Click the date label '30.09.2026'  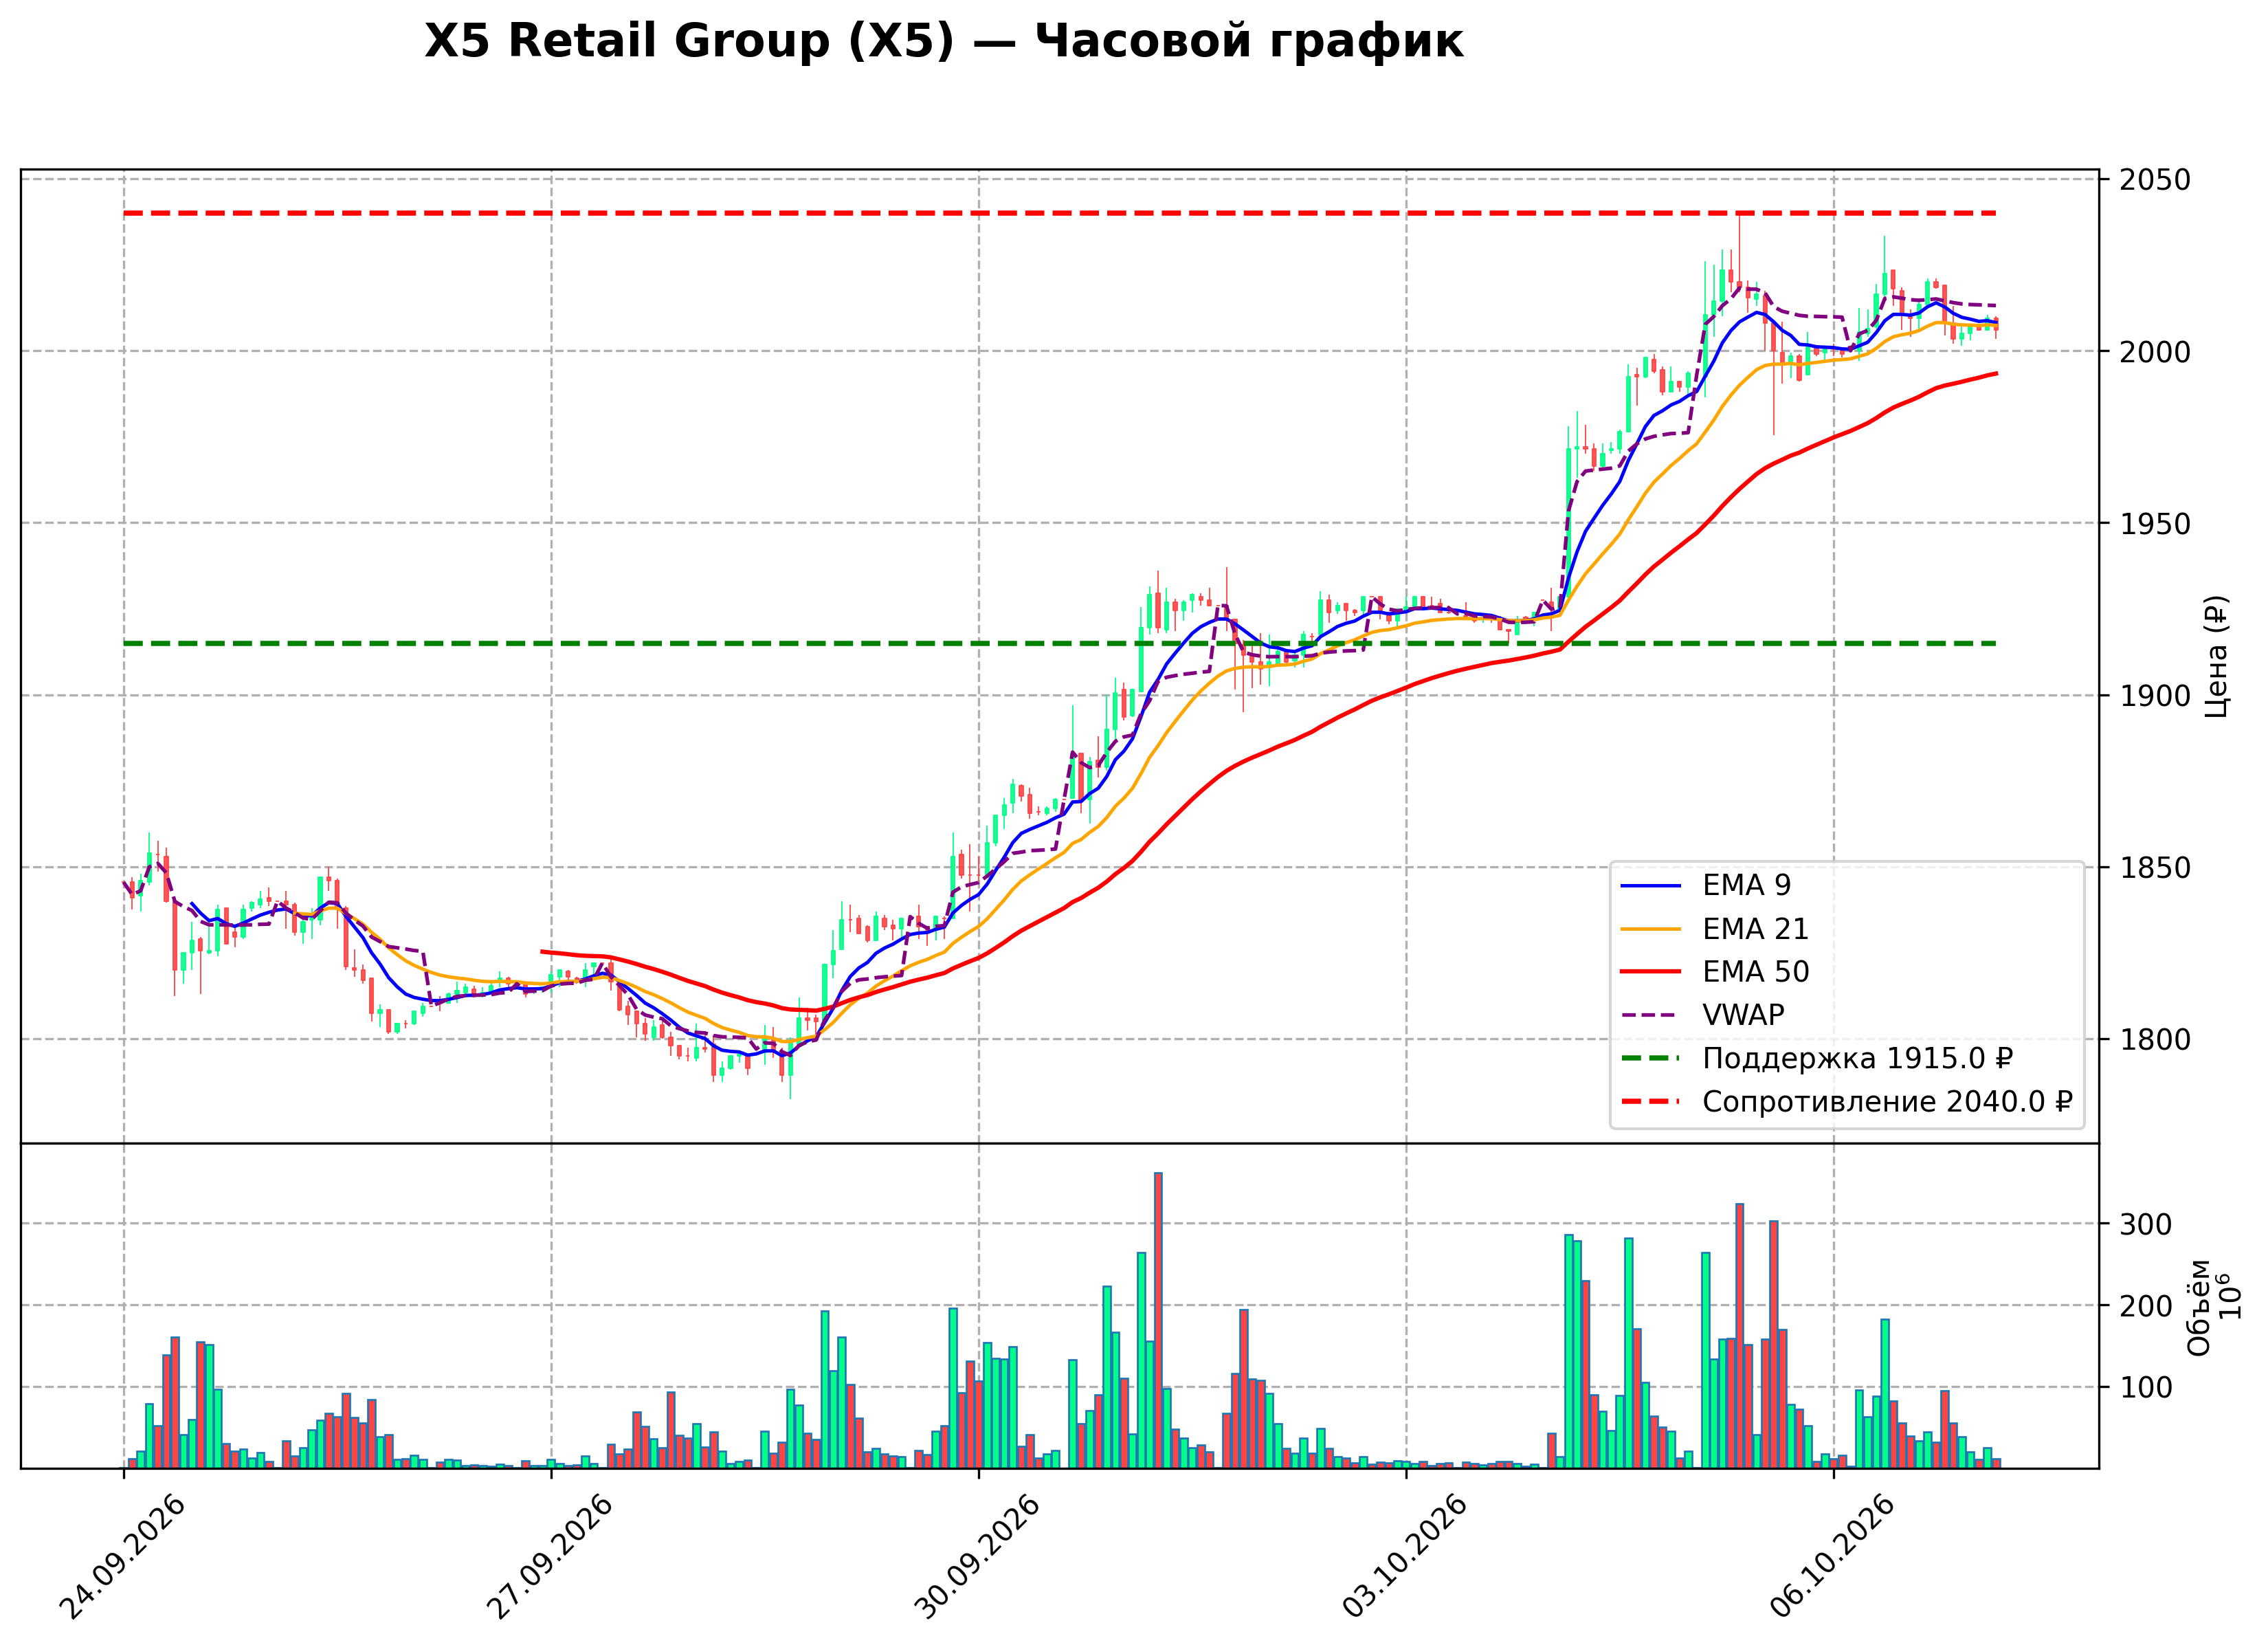[977, 1557]
